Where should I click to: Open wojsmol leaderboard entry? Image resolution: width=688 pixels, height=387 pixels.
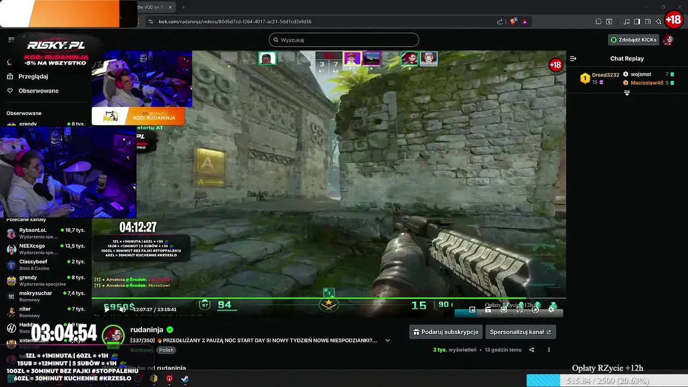tap(649, 75)
